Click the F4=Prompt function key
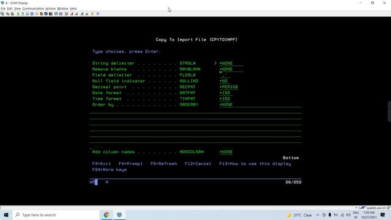Viewport: 391px width, 220px height. click(131, 164)
